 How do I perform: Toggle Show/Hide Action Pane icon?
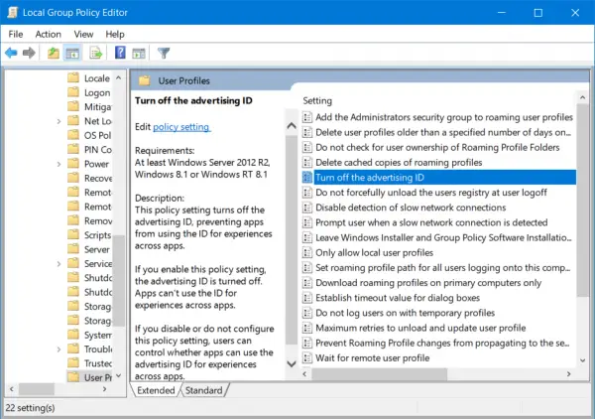(139, 53)
